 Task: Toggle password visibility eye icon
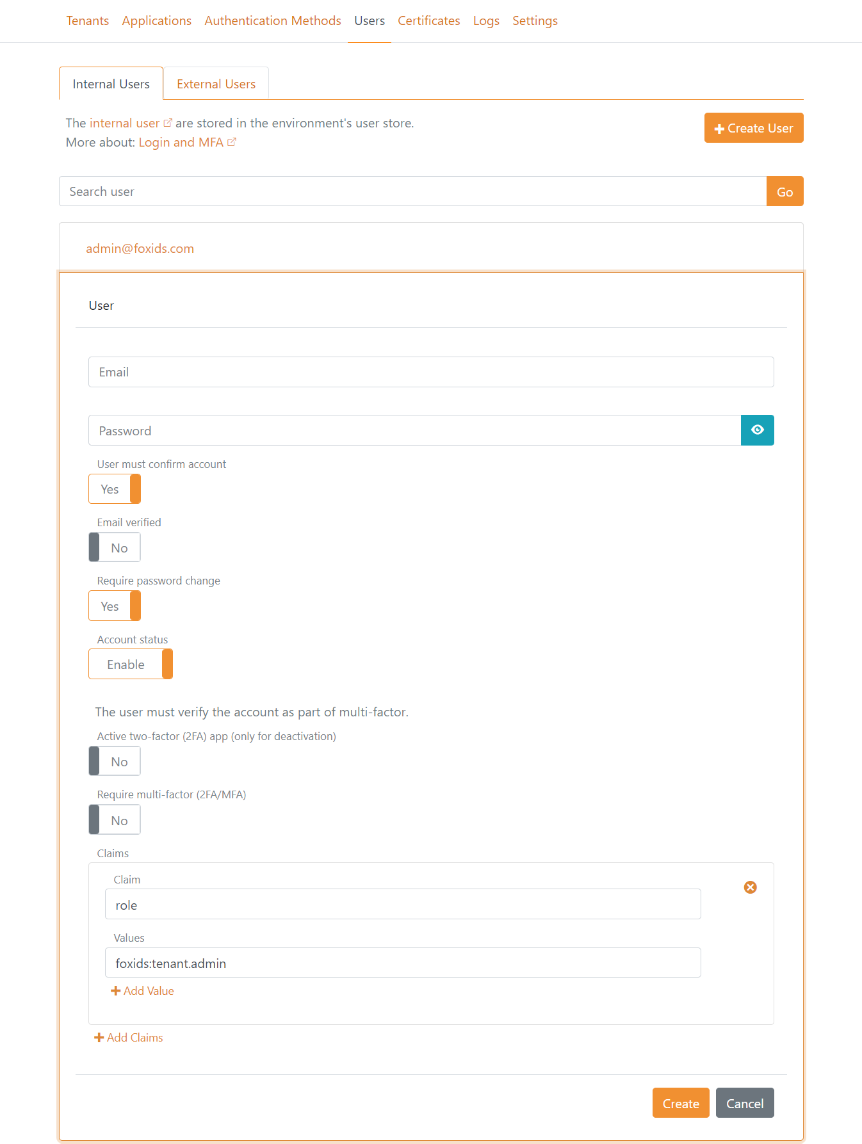[x=757, y=430]
